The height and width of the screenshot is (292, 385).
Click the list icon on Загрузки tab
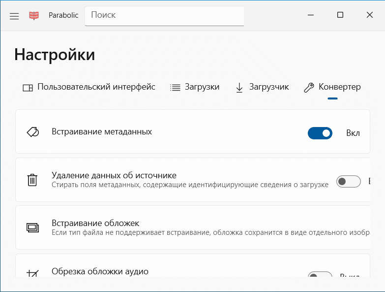click(x=175, y=88)
